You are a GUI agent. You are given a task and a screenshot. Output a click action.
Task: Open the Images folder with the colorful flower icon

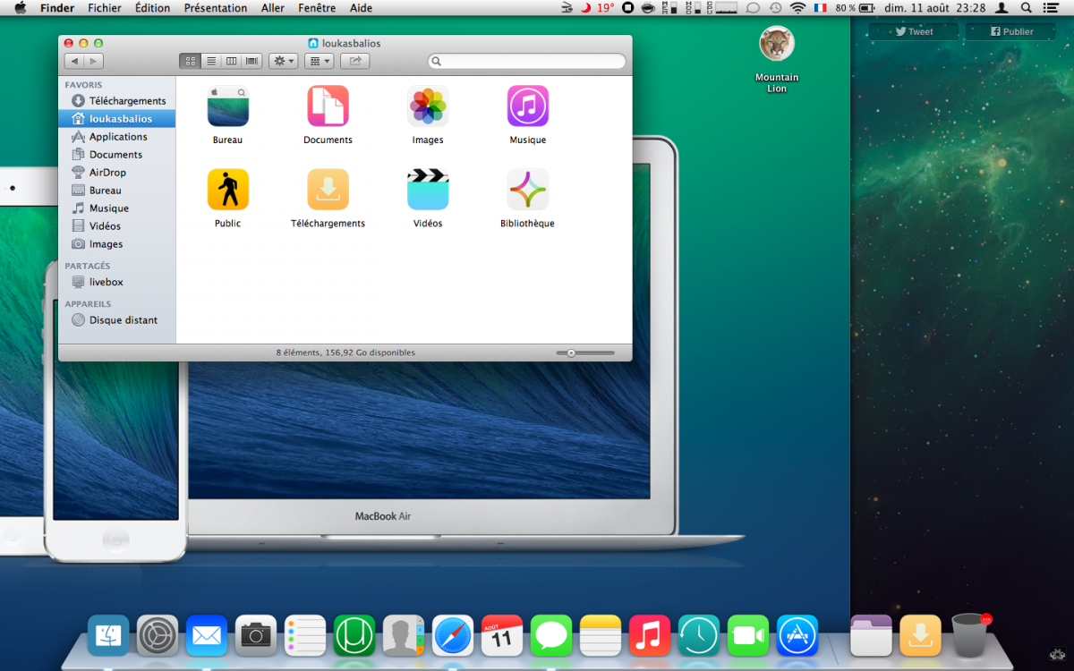point(428,106)
